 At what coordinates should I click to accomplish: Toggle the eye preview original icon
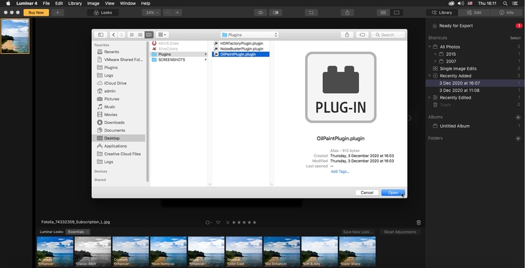point(260,12)
